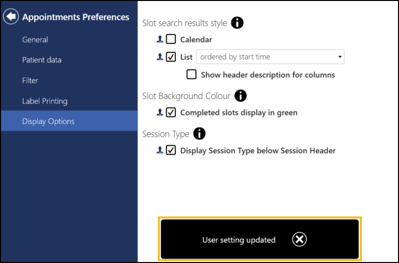399x263 pixels.
Task: Dismiss the User setting updated notification
Action: (299, 240)
